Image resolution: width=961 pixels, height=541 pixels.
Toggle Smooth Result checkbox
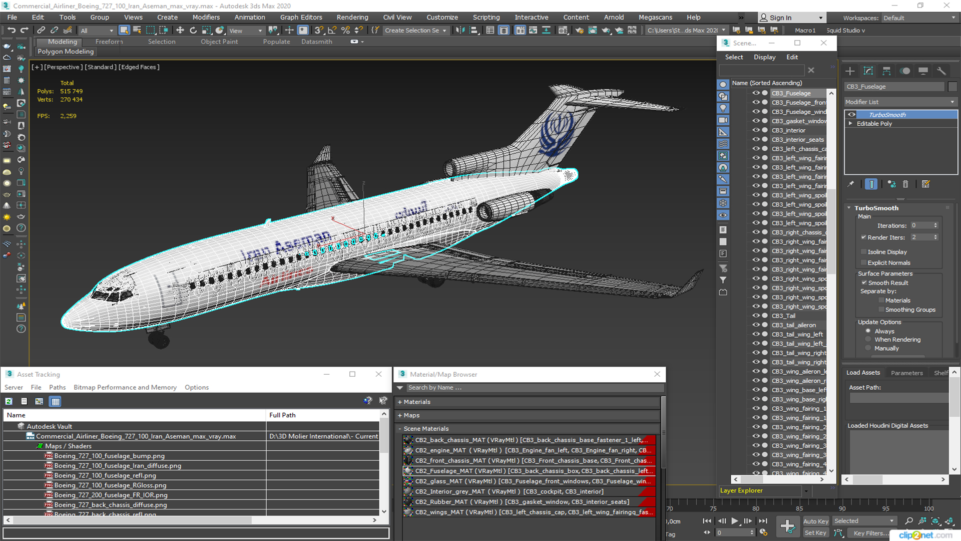pos(864,283)
